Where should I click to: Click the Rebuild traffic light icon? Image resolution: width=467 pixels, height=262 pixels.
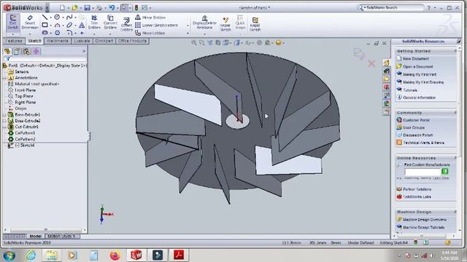[x=136, y=7]
